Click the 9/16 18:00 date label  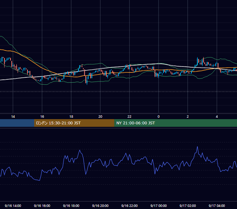click(71, 206)
